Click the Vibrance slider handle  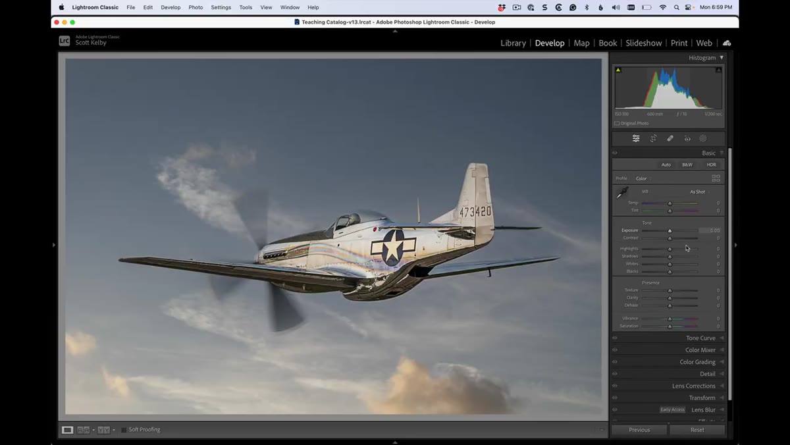(670, 319)
